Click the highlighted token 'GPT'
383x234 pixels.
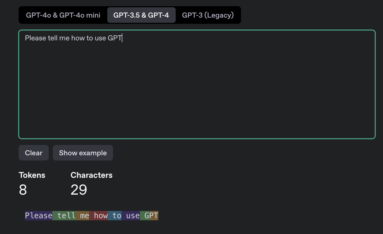(149, 216)
